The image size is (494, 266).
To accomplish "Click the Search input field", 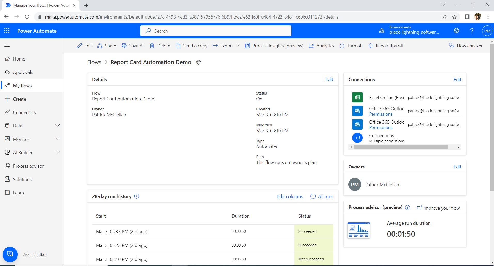I will (216, 31).
